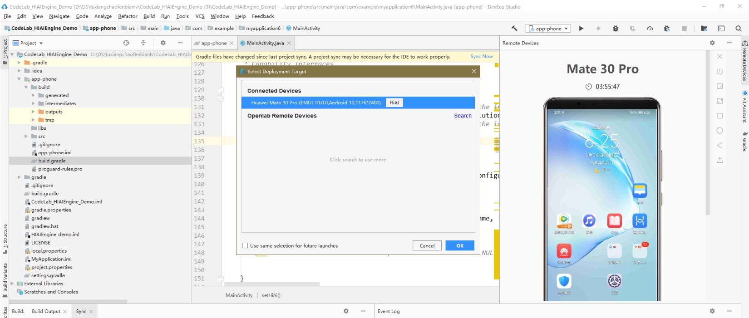Minimize the Remote Devices panel
Image resolution: width=749 pixels, height=318 pixels.
pyautogui.click(x=729, y=43)
